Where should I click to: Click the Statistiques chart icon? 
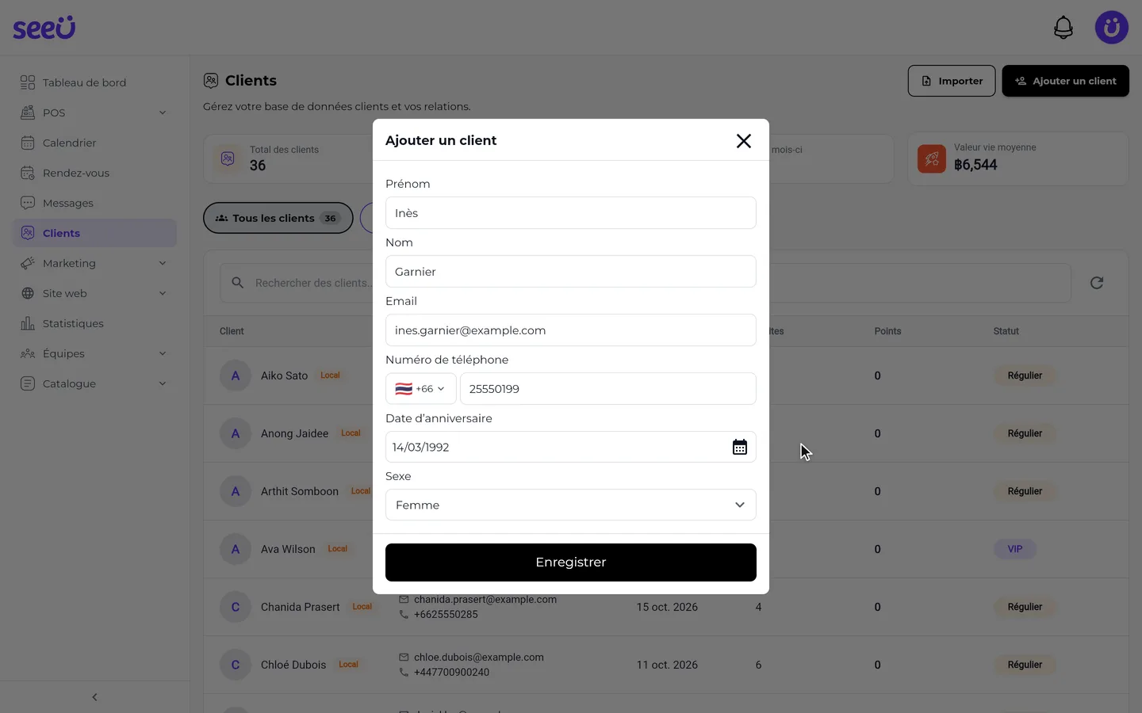click(28, 323)
